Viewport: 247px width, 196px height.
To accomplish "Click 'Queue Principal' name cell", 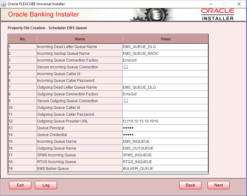I will tap(80, 128).
